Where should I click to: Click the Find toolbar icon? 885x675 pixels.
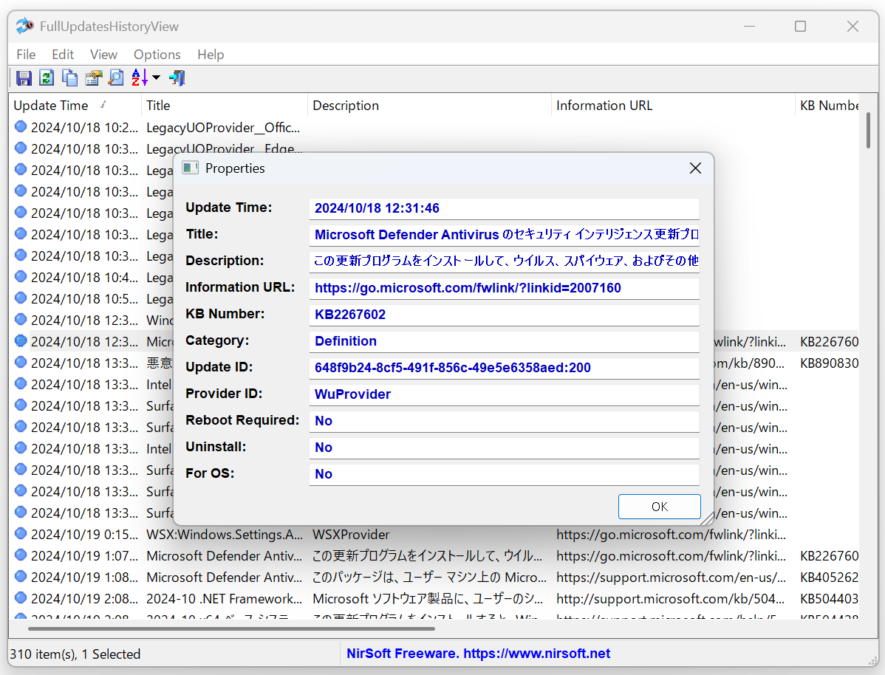pyautogui.click(x=116, y=78)
